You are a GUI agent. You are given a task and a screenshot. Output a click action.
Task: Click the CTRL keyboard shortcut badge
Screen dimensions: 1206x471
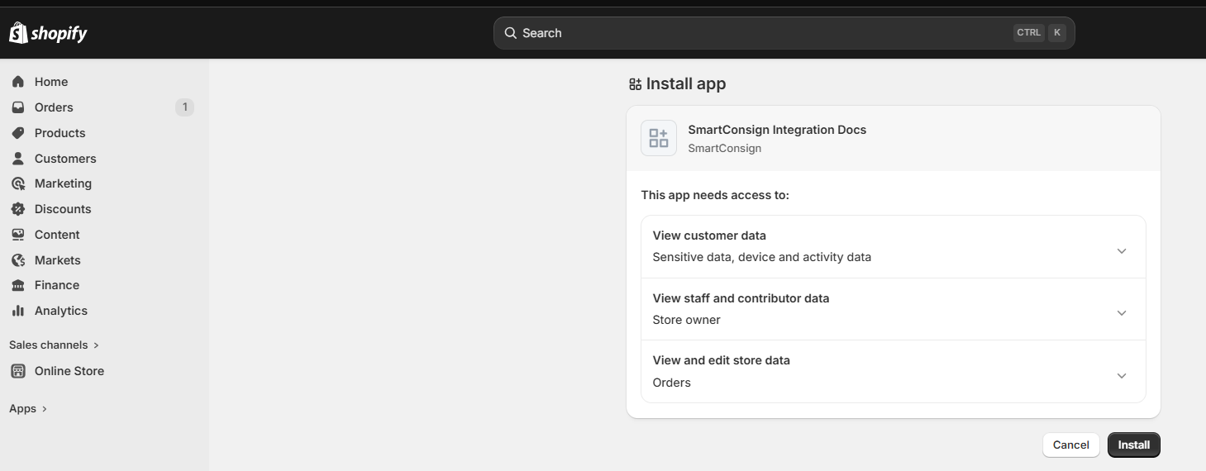[1029, 33]
